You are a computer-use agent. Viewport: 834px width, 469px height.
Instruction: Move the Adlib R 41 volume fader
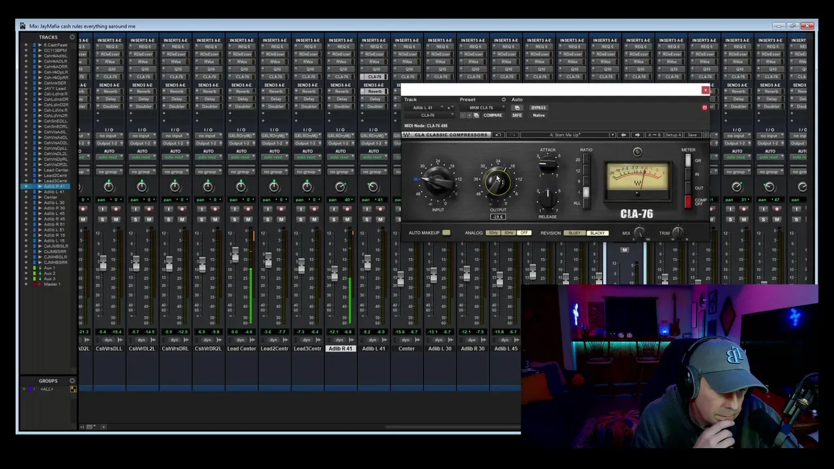pyautogui.click(x=334, y=274)
